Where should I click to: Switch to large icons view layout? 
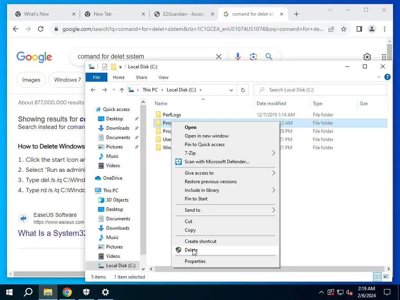(x=386, y=277)
